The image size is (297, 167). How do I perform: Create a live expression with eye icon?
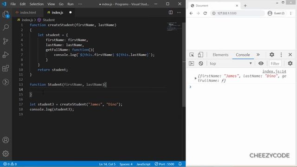[261, 64]
